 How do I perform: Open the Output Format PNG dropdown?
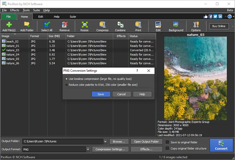(88, 149)
